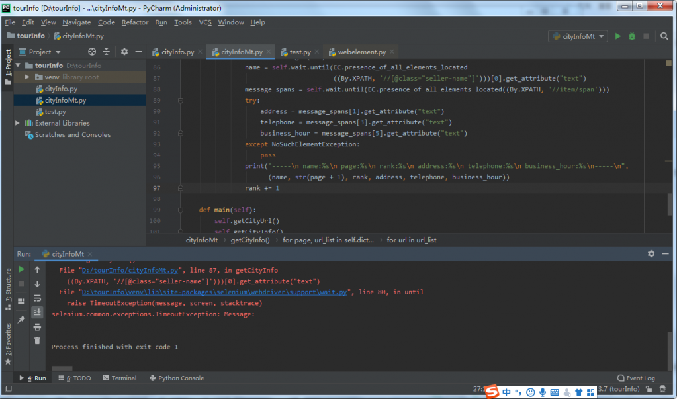Image resolution: width=677 pixels, height=399 pixels.
Task: Click locate-file crosshair icon in Project panel
Action: (x=92, y=52)
